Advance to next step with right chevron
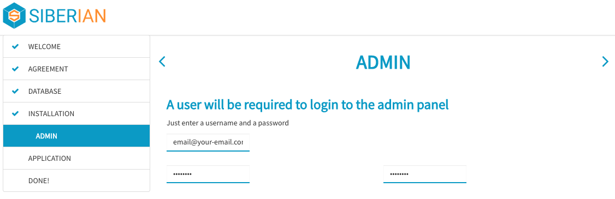This screenshot has height=199, width=615. (605, 62)
